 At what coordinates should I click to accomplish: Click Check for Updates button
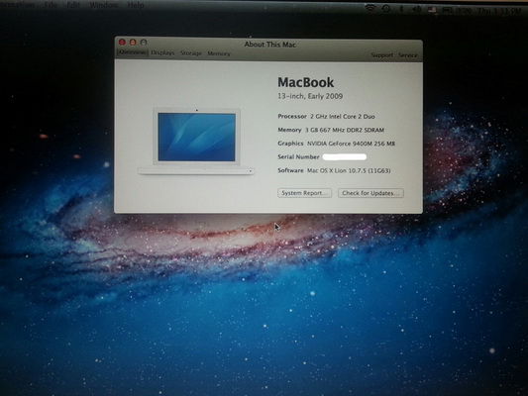(x=370, y=193)
